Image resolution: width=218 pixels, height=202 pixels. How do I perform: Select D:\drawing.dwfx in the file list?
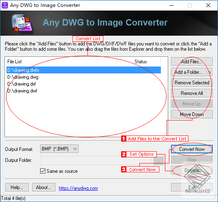83,70
